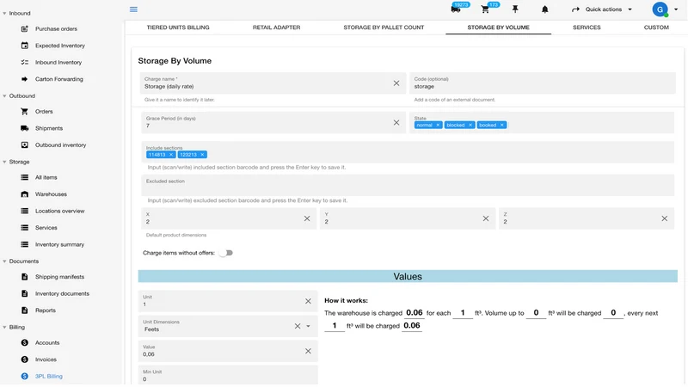Viewport: 688px width, 387px height.
Task: Clear the Y dimension field
Action: [x=486, y=218]
